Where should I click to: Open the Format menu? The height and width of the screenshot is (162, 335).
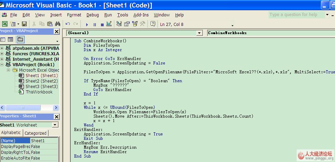[74, 15]
